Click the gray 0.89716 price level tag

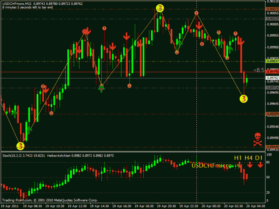272,88
